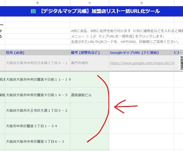
Task: Click the 備考 (建物名など) header cell
Action: [x=90, y=52]
